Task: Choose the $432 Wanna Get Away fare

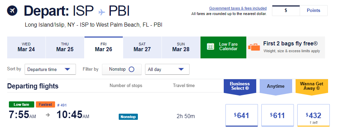Action: pos(313,115)
